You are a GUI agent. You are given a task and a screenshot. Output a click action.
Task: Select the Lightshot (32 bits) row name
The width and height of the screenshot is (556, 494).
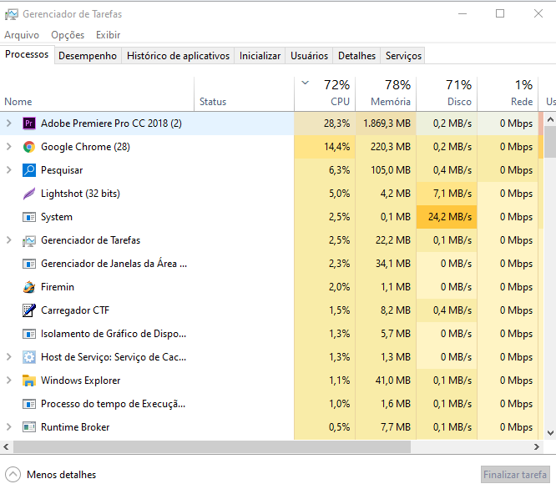click(80, 194)
